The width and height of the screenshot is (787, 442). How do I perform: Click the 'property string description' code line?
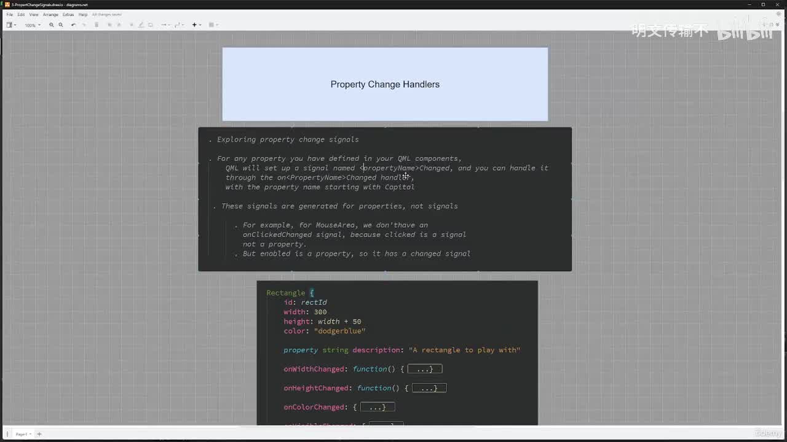(x=402, y=350)
